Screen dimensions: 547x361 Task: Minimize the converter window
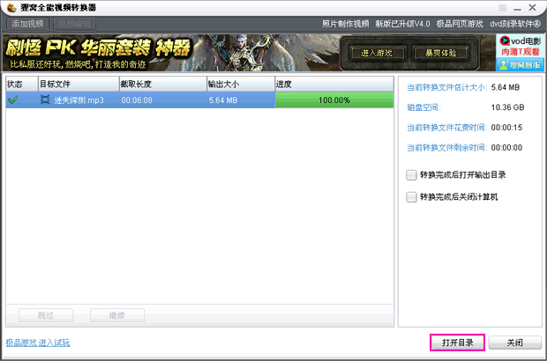pos(517,8)
